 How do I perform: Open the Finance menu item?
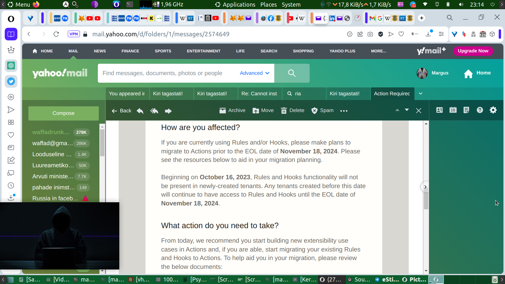(130, 51)
